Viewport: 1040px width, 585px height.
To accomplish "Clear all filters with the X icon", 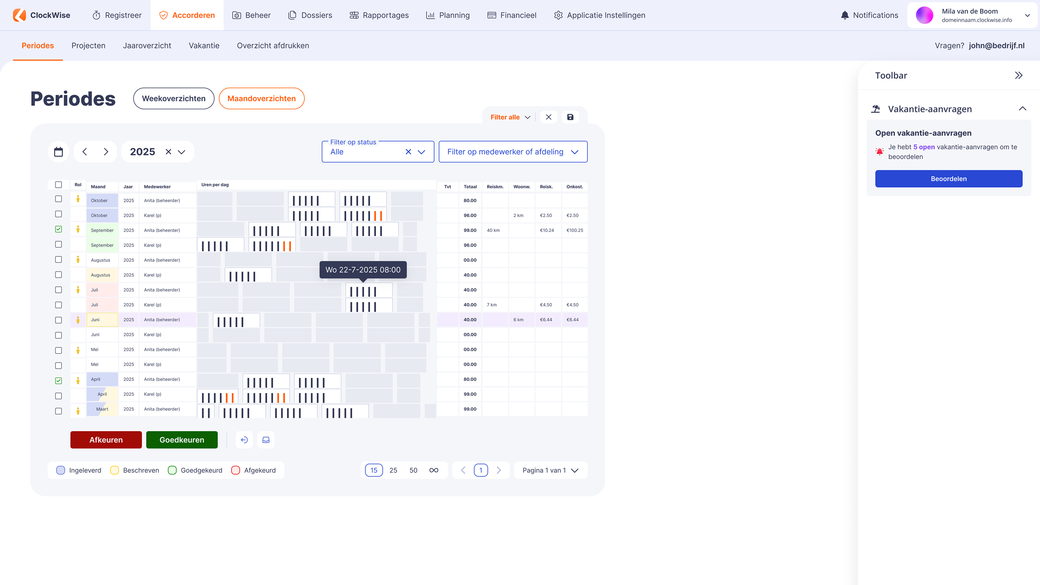I will [549, 117].
